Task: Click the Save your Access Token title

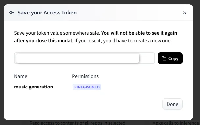Action: [x=47, y=12]
